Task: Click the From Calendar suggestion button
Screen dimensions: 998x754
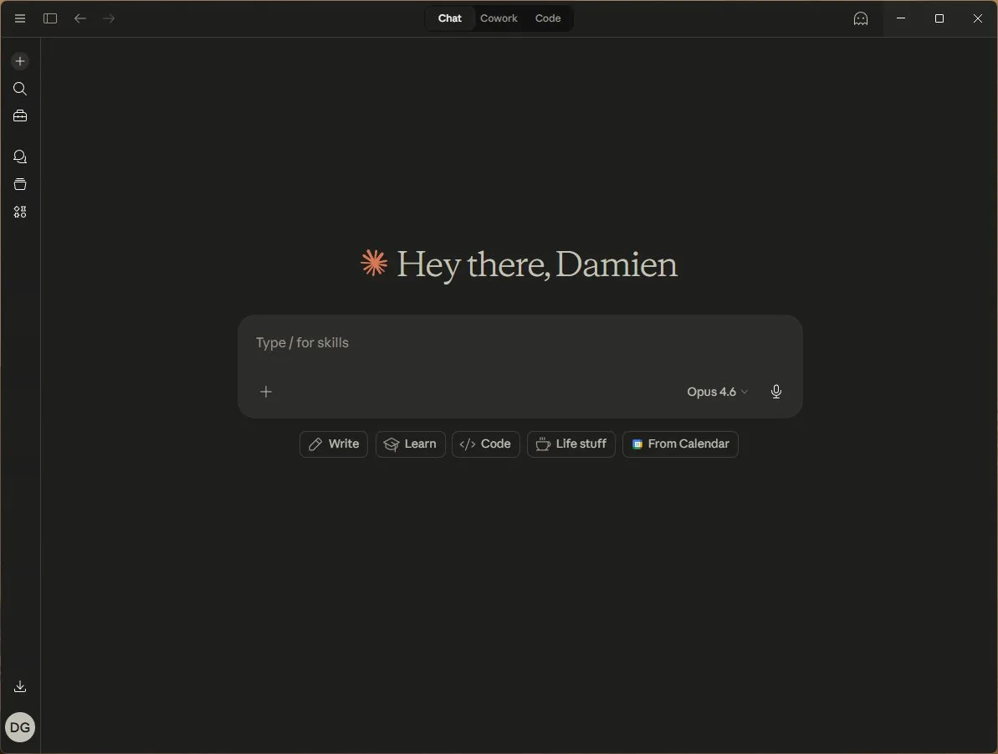Action: tap(680, 444)
